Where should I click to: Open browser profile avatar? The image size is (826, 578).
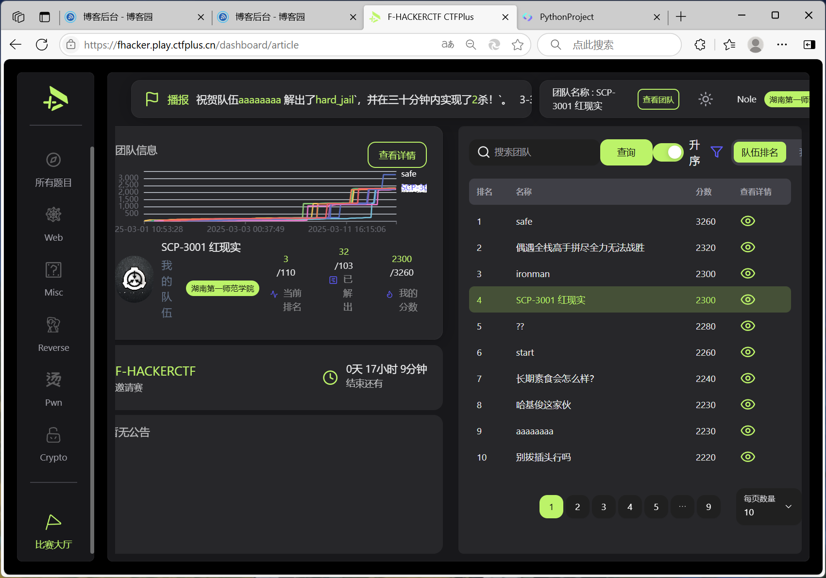(x=755, y=45)
